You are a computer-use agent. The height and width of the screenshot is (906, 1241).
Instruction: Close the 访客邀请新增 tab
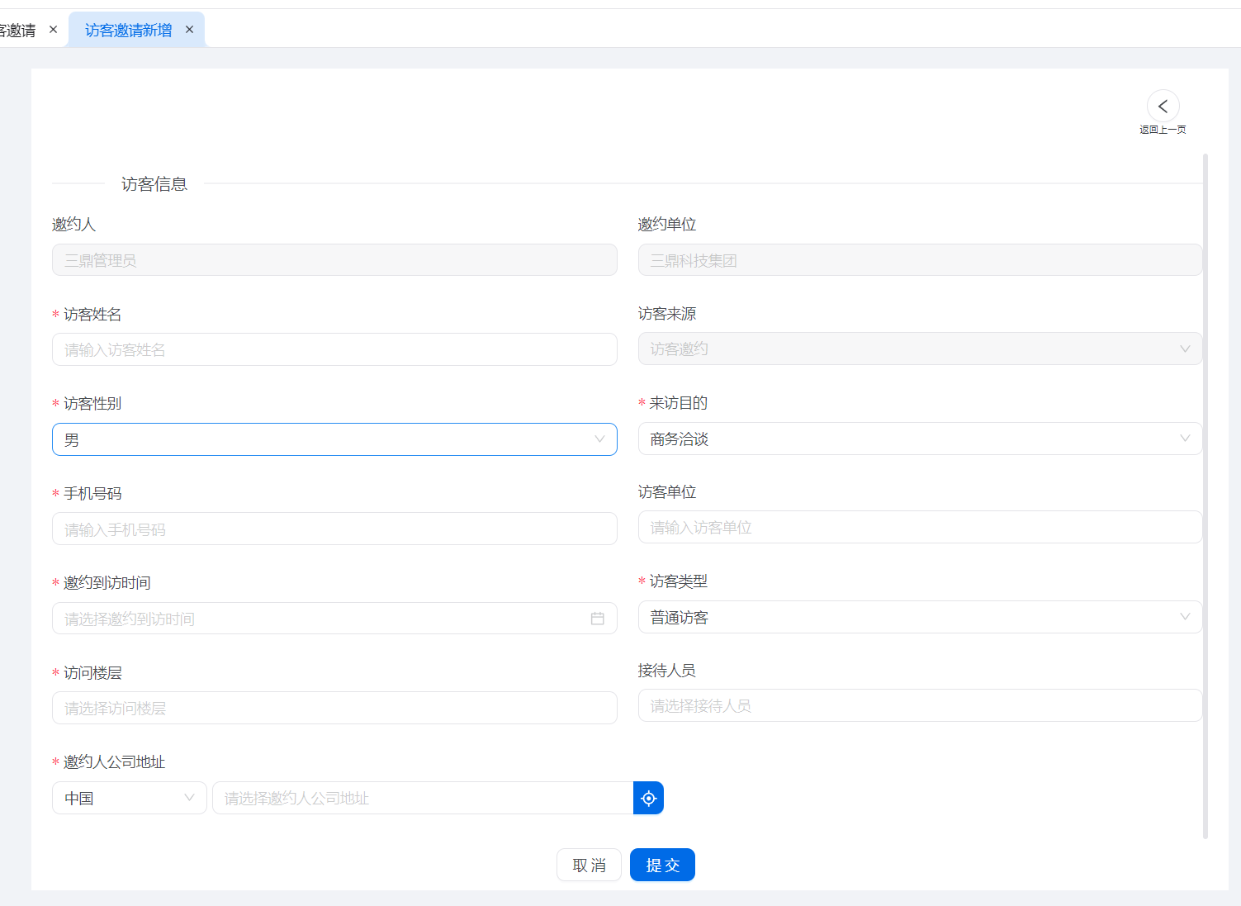click(189, 30)
